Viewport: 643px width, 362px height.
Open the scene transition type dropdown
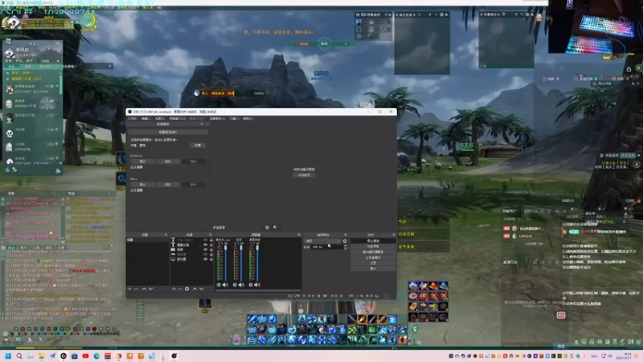click(x=323, y=241)
